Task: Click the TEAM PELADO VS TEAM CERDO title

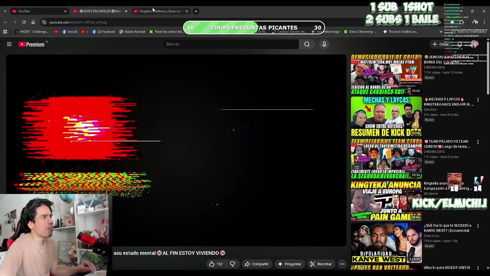Action: 447,144
